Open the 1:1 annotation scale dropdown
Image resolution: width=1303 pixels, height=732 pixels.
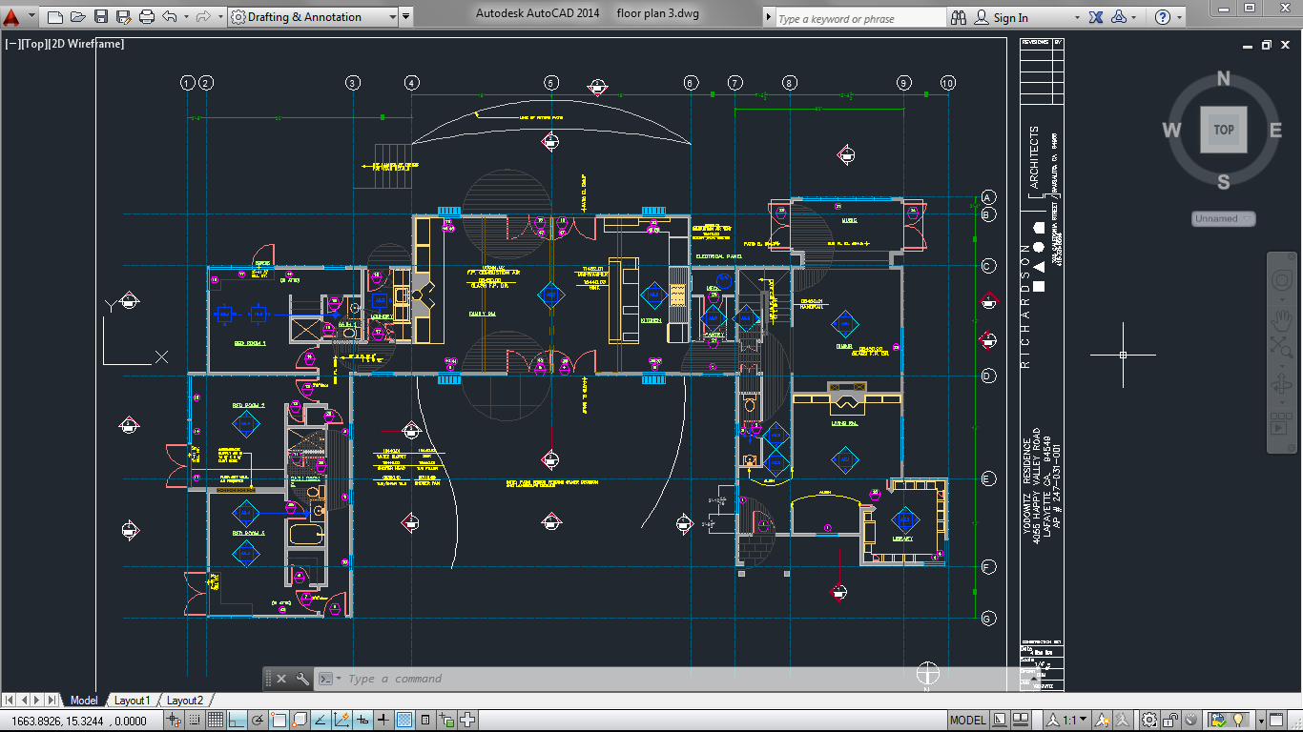1068,720
